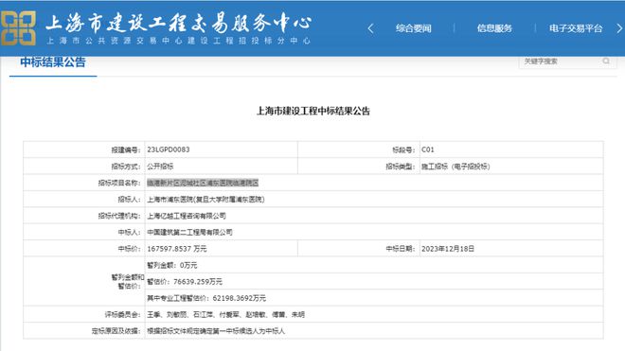Click the 标段号 label
This screenshot has width=625, height=351.
(403, 150)
